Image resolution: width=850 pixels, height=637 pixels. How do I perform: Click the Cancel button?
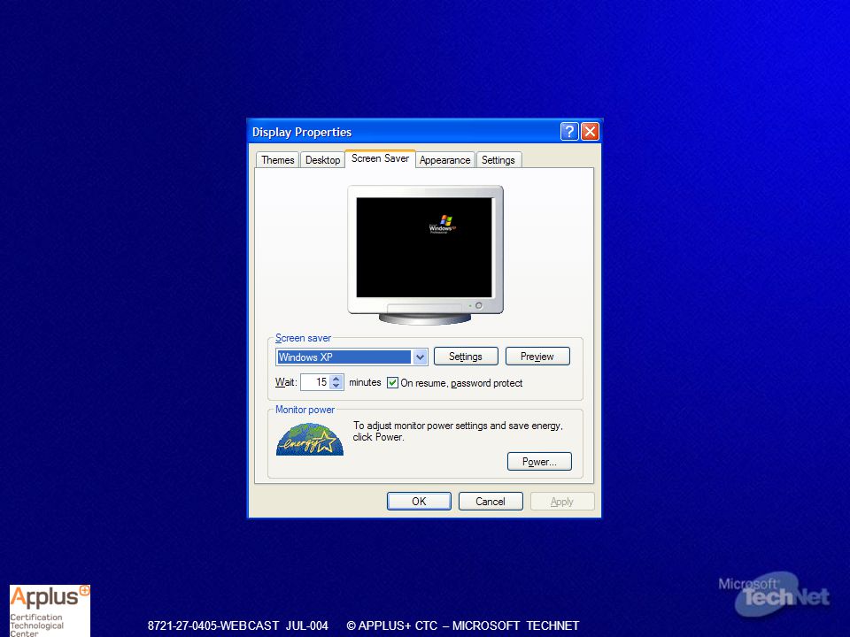coord(491,501)
